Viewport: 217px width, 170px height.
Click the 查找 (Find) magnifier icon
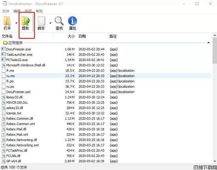point(59,22)
